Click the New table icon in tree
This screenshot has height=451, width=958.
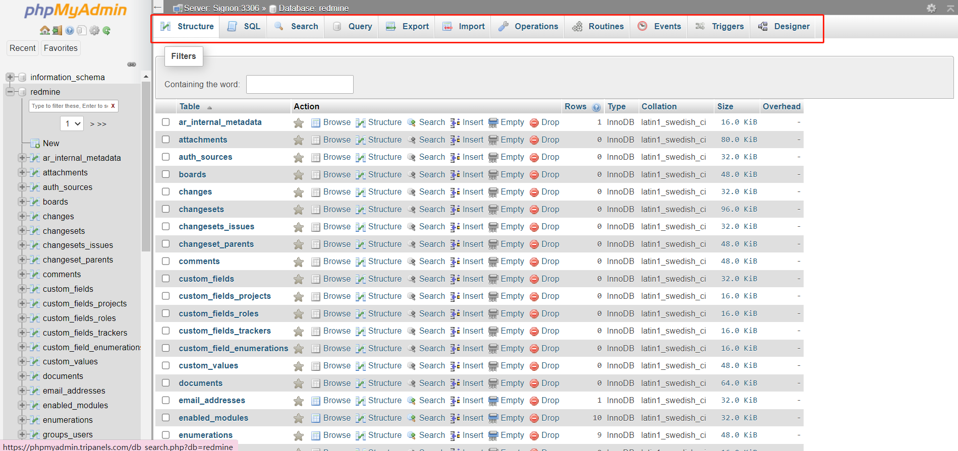pyautogui.click(x=35, y=143)
